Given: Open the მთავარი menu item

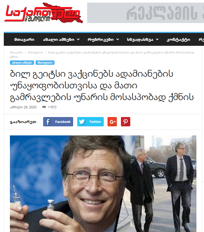Looking at the screenshot, I should [24, 39].
